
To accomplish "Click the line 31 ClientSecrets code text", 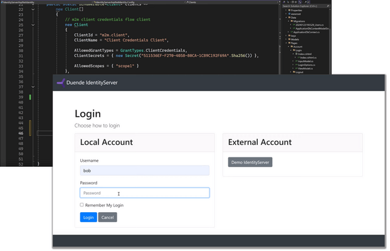I will point(166,56).
